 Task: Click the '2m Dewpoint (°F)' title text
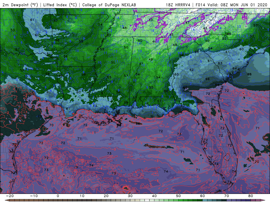[x=20, y=5]
